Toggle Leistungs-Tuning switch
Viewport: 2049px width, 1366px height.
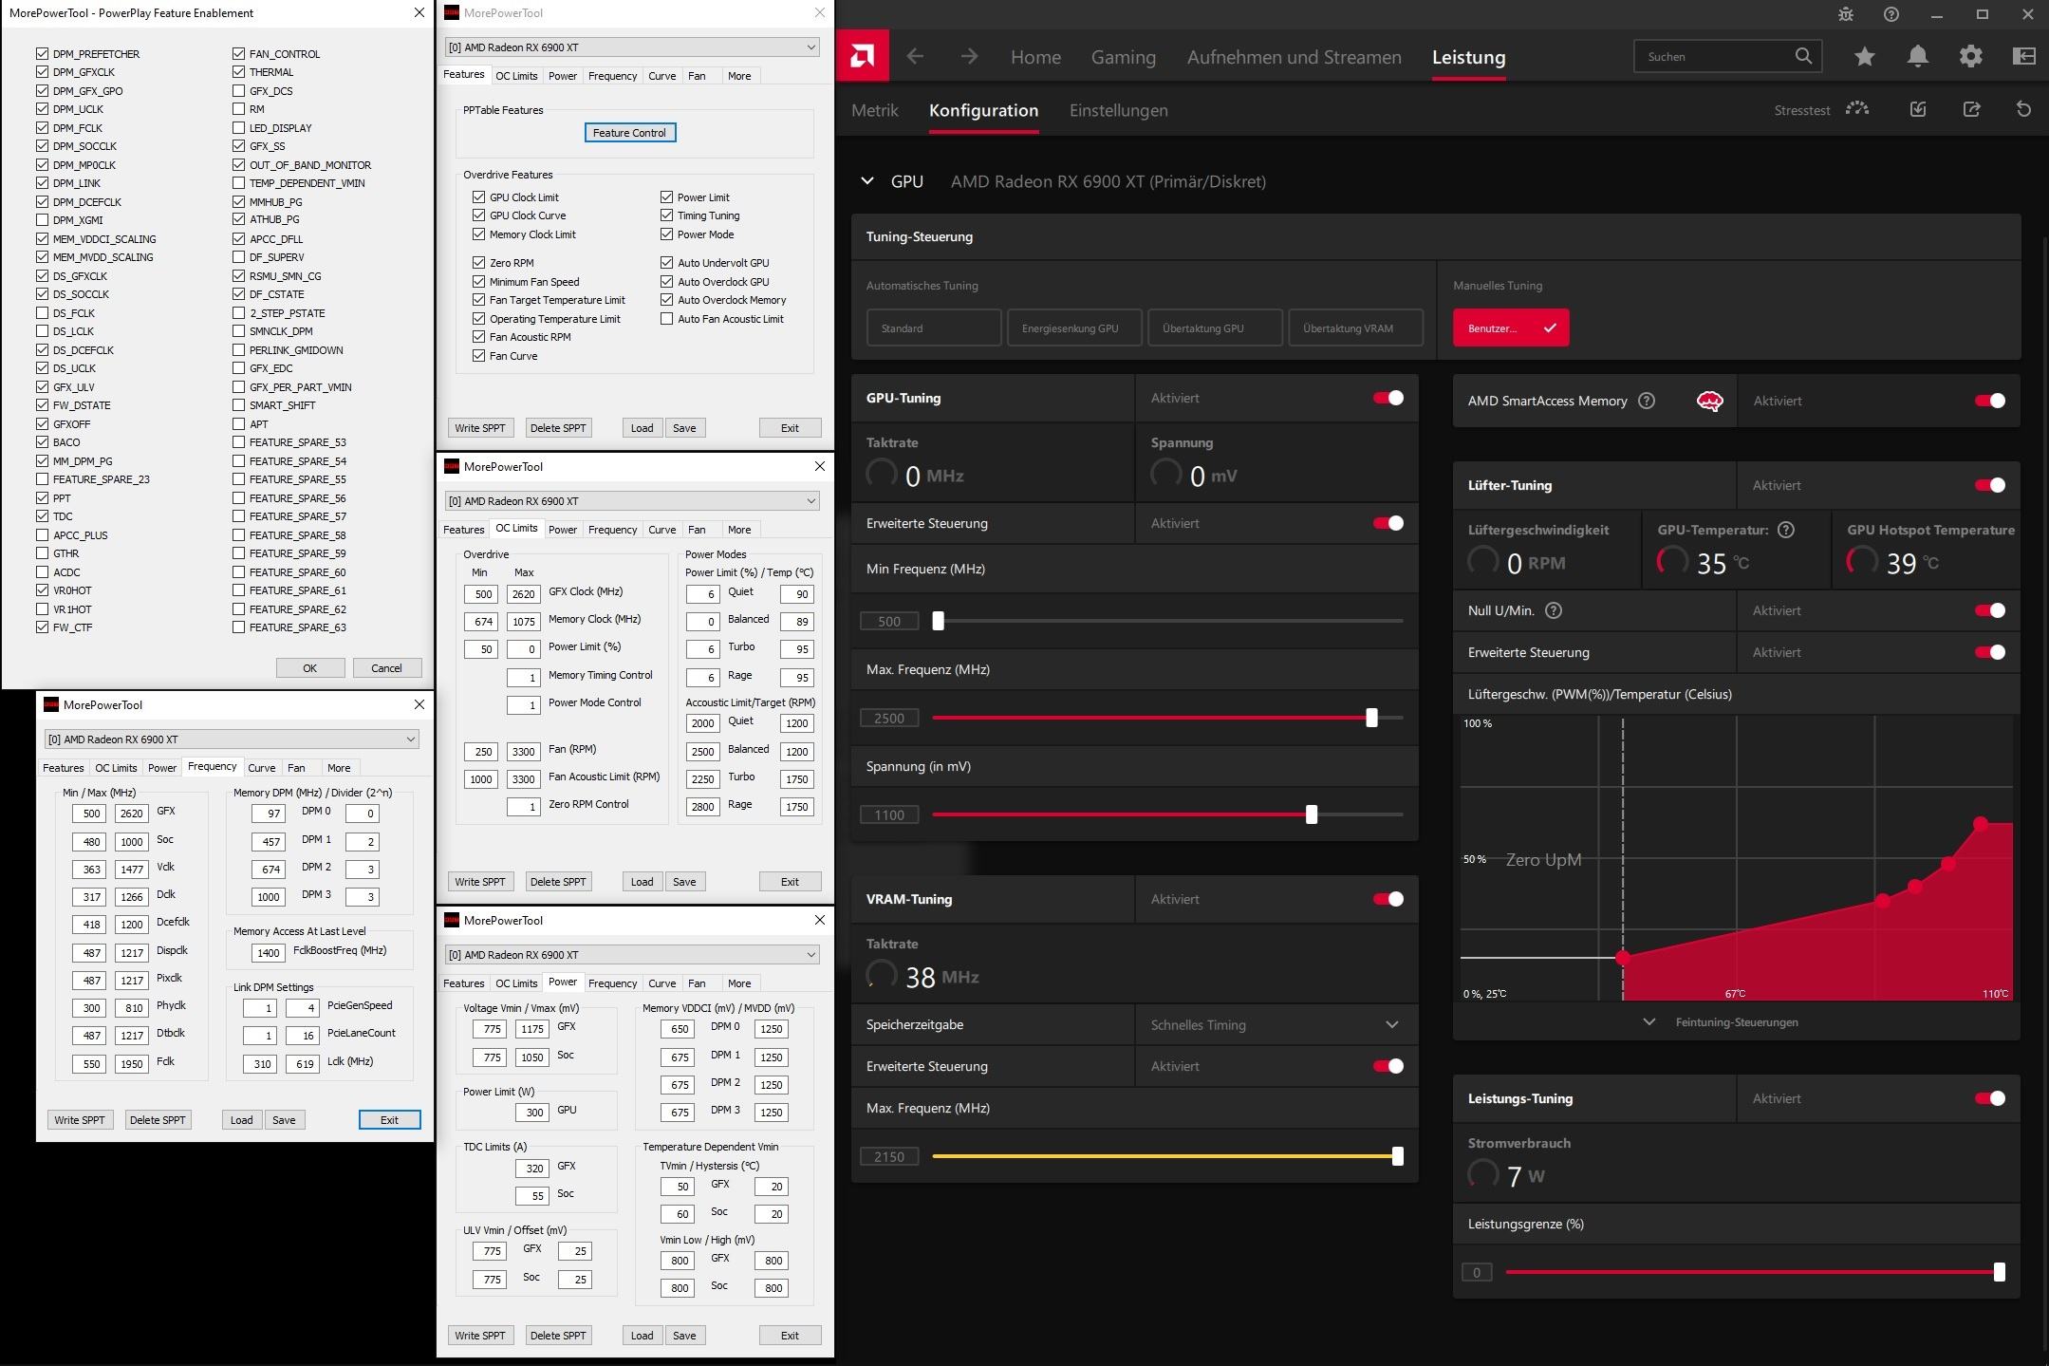pos(1990,1098)
